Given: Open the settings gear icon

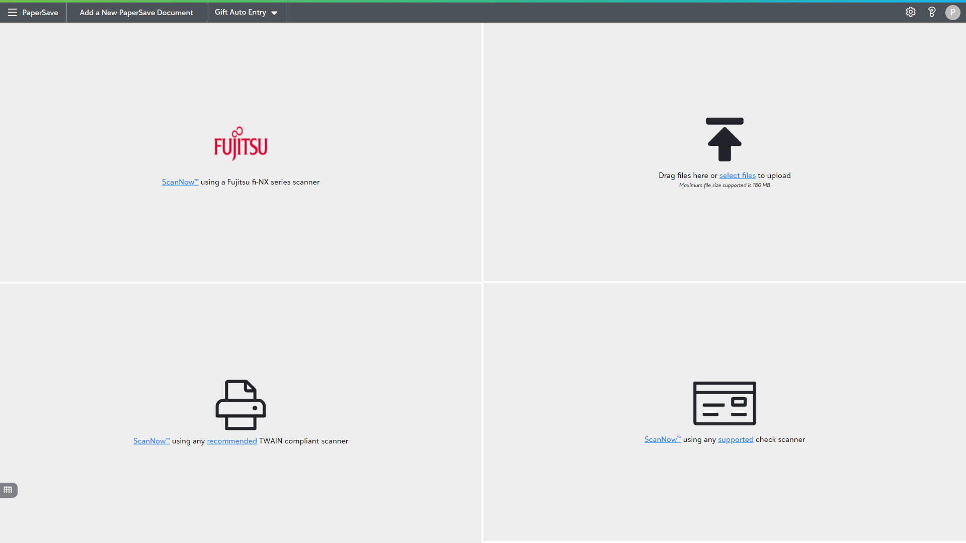Looking at the screenshot, I should 911,12.
